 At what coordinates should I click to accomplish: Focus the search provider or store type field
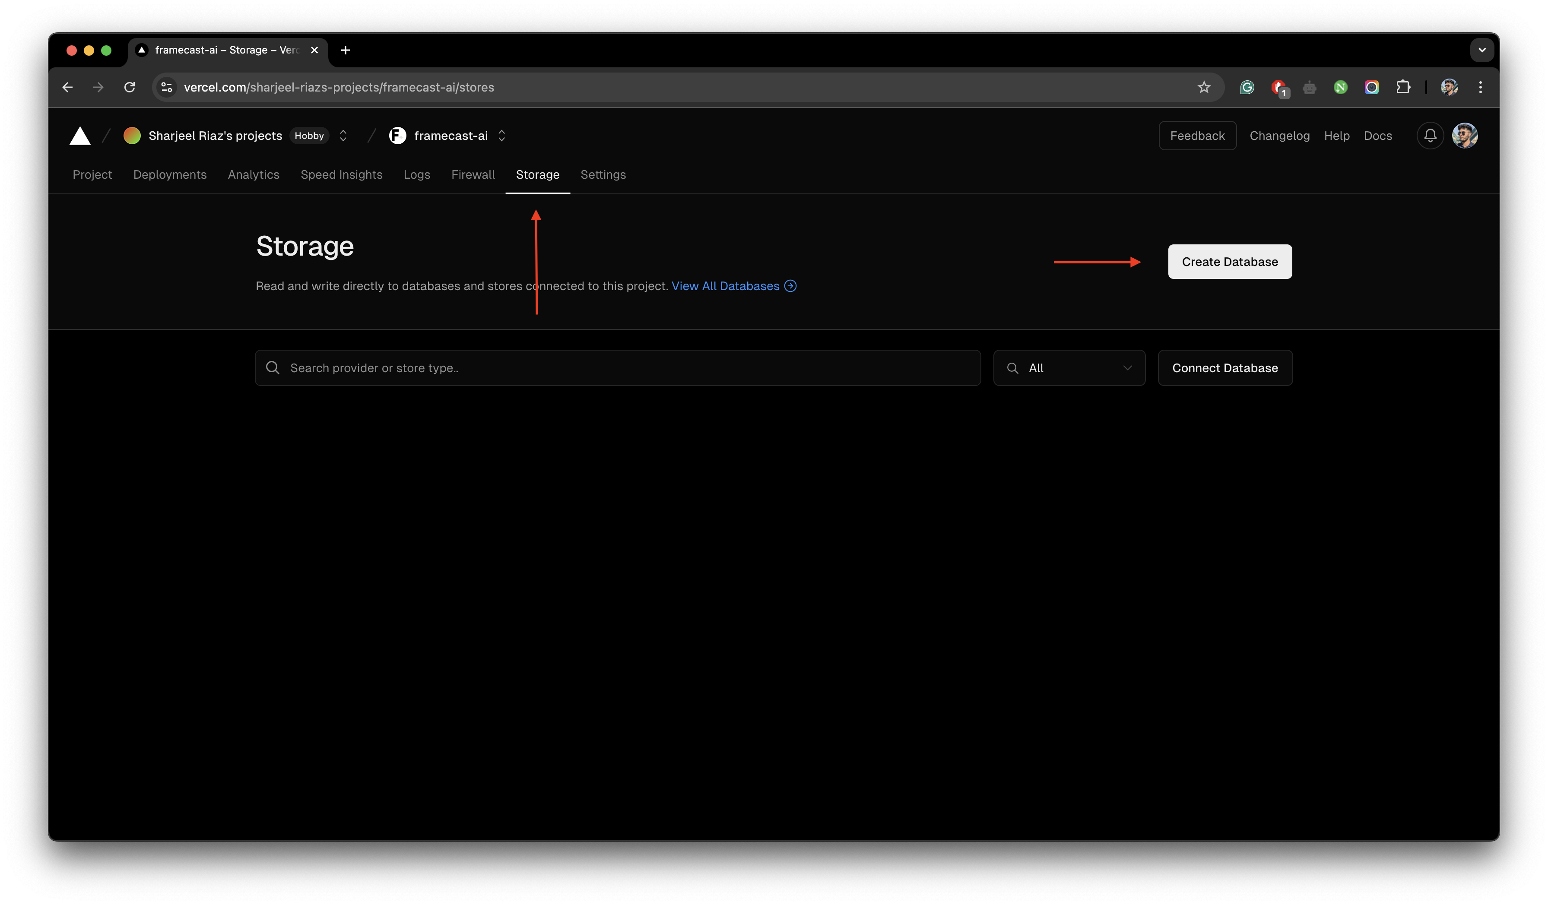tap(617, 368)
